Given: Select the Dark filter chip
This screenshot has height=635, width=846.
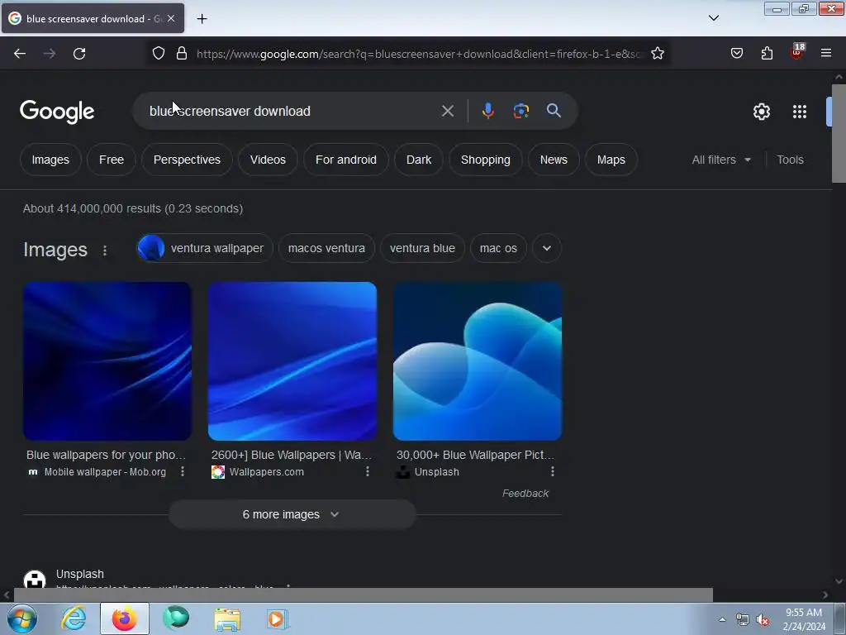Looking at the screenshot, I should tap(419, 160).
